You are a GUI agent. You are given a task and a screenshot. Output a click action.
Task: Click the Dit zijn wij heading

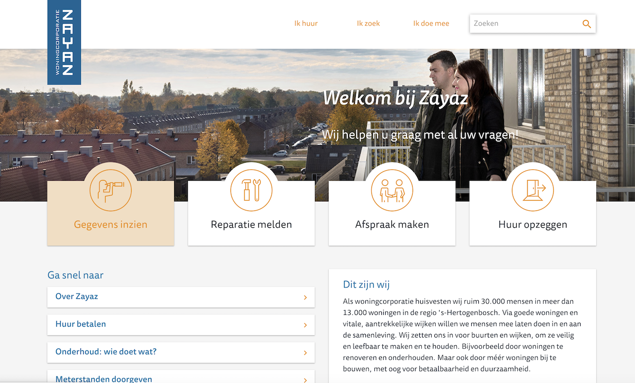pyautogui.click(x=366, y=285)
